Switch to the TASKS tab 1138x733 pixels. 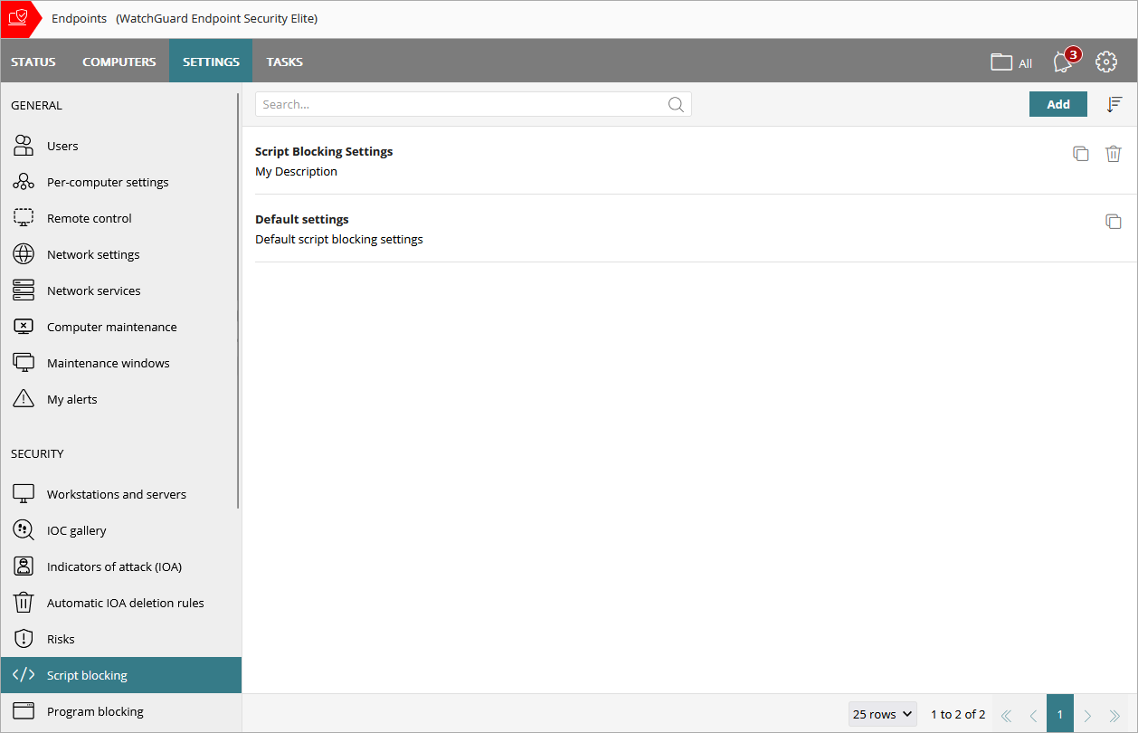285,62
